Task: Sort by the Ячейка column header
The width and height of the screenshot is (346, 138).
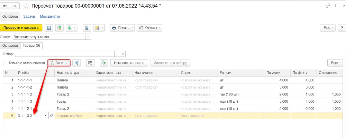Action: pyautogui.click(x=35, y=73)
